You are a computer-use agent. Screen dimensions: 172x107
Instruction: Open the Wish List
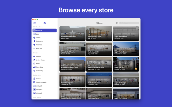pos(44,48)
